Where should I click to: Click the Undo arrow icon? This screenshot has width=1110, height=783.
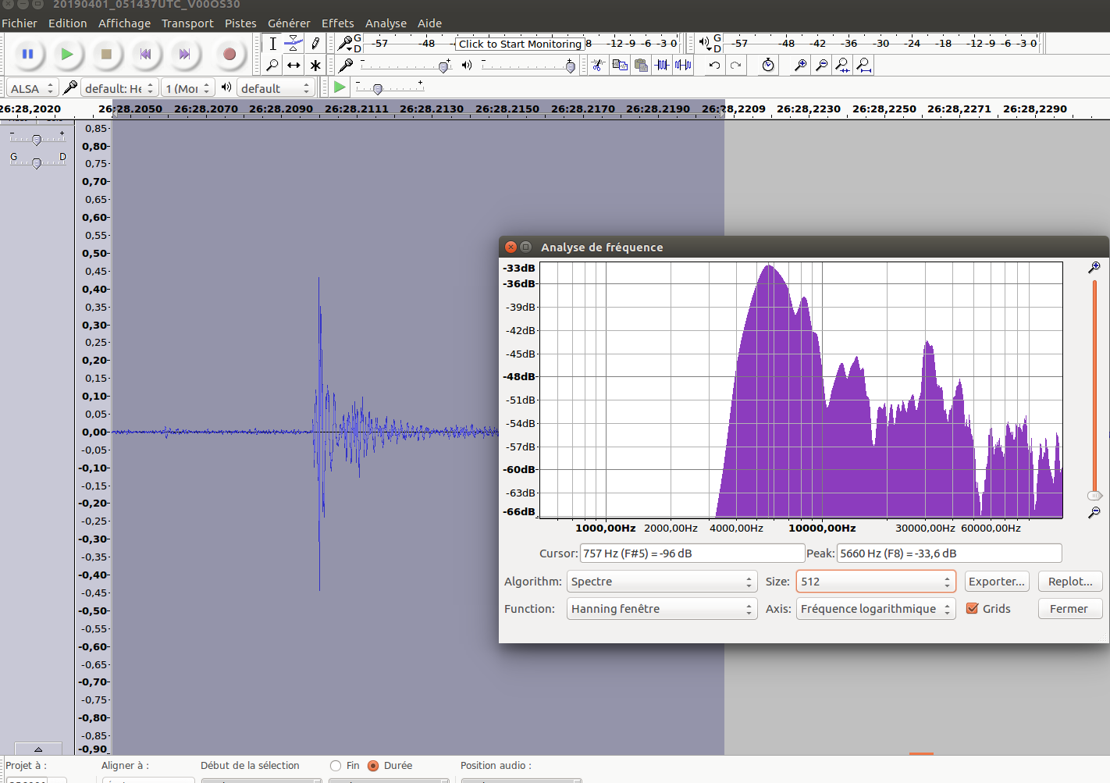[x=714, y=66]
